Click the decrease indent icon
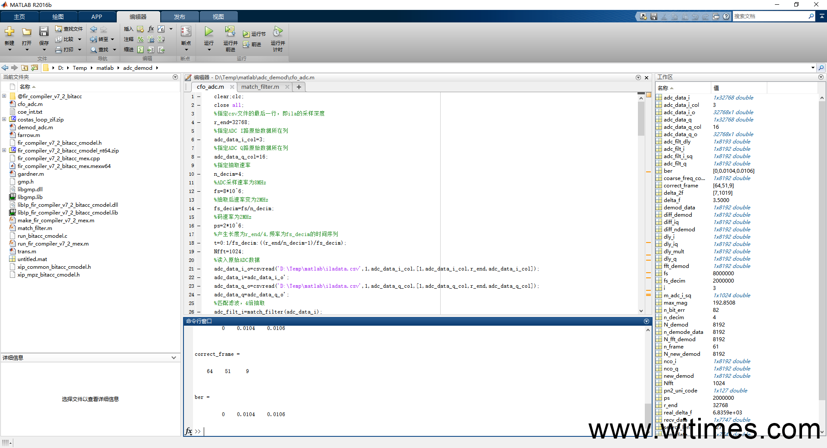The image size is (827, 448). tap(161, 50)
